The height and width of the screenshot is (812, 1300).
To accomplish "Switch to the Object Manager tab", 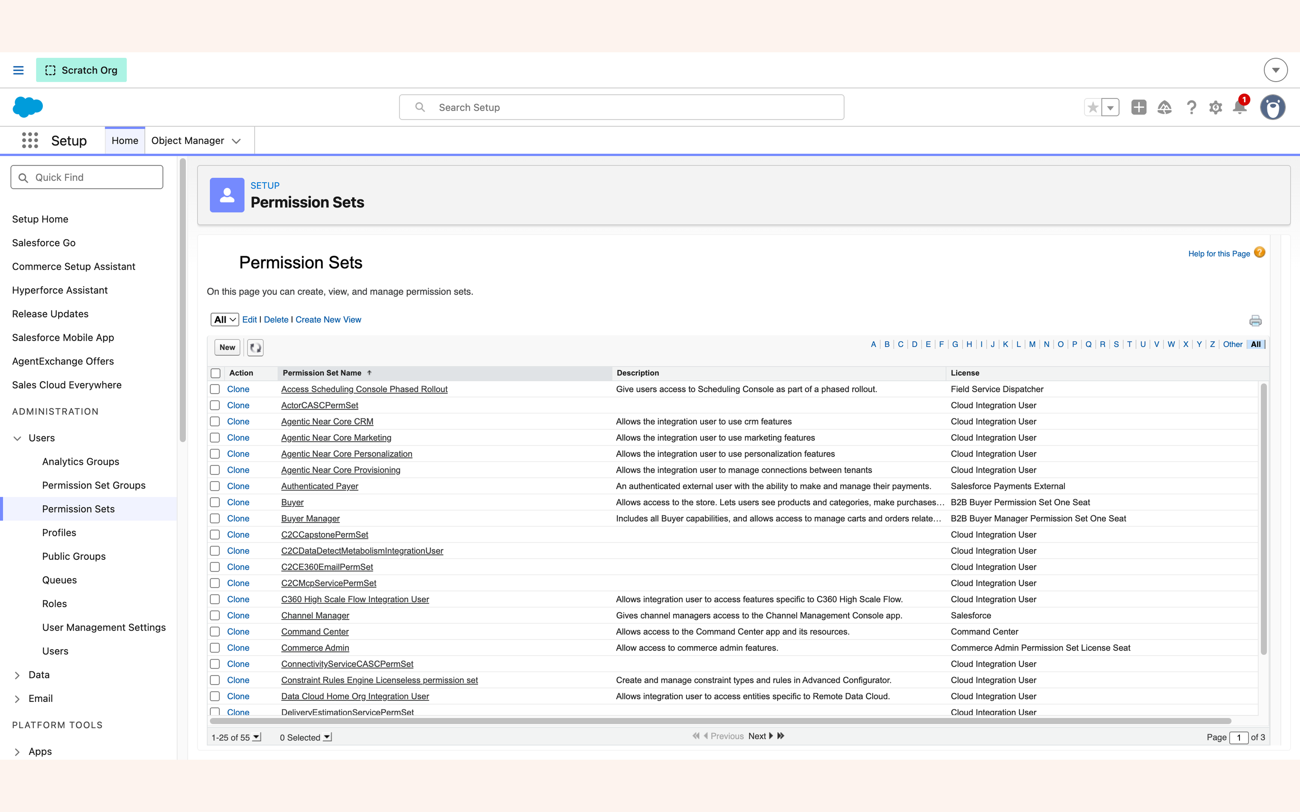I will click(187, 141).
